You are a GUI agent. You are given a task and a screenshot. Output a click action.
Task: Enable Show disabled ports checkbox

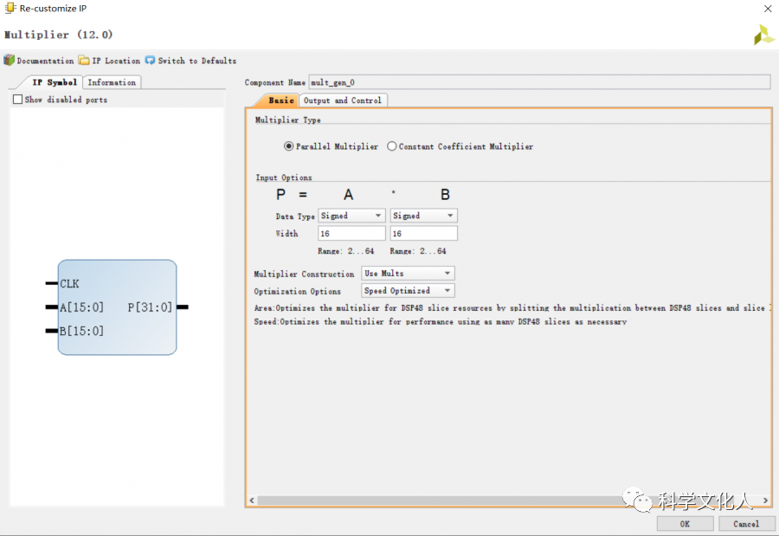pos(17,100)
